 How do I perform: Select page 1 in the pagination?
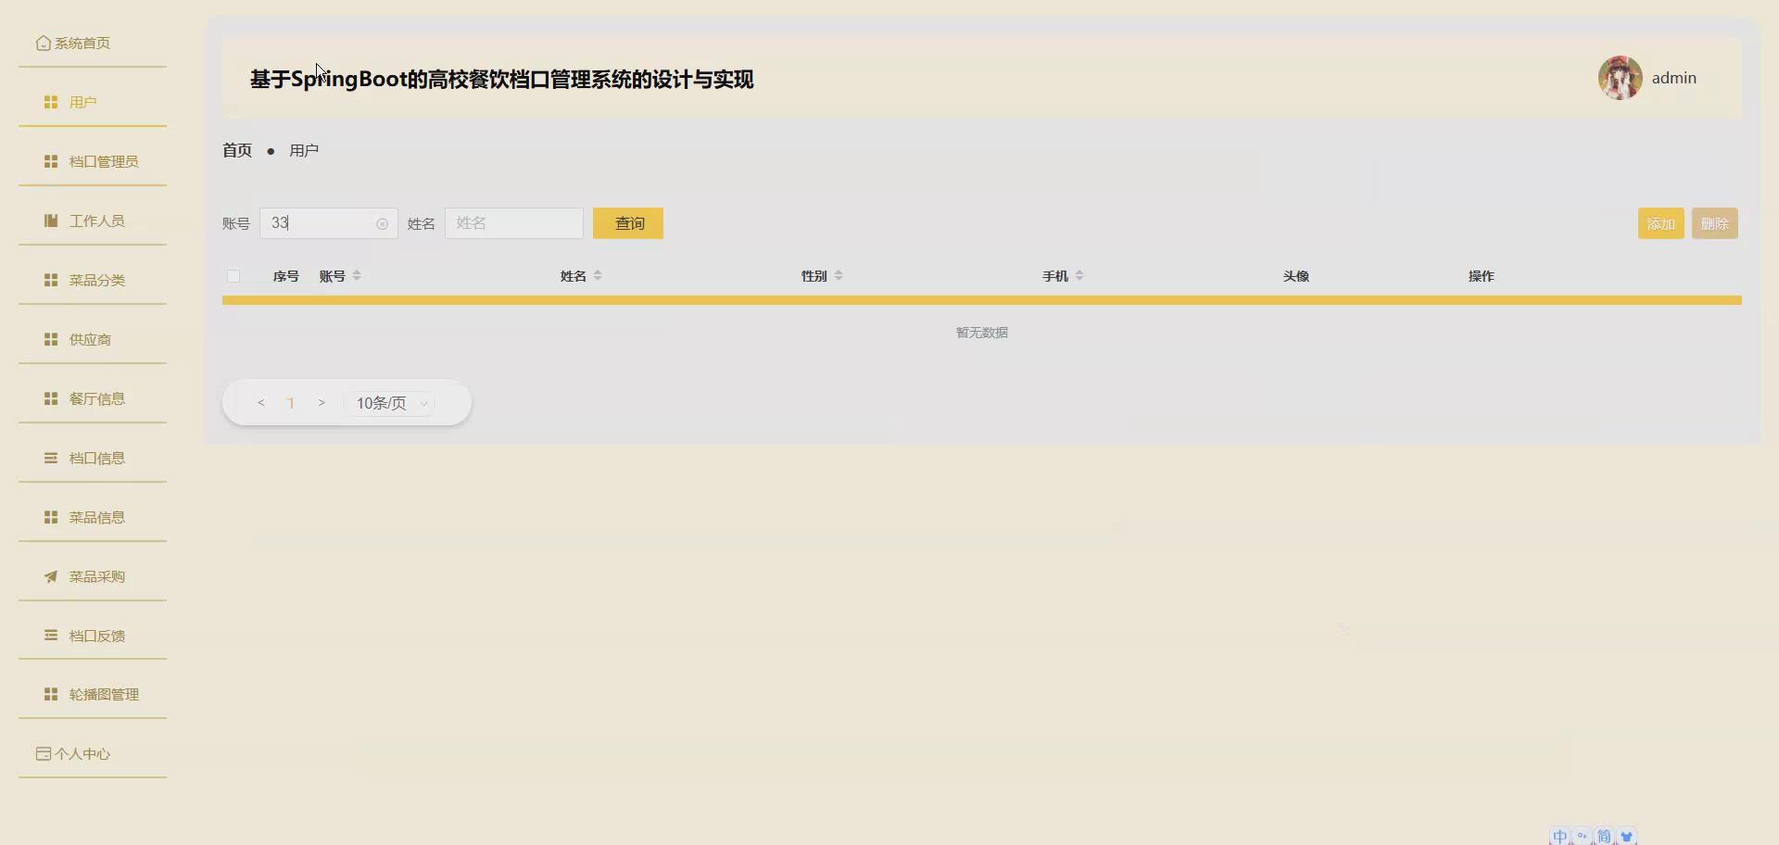point(291,403)
